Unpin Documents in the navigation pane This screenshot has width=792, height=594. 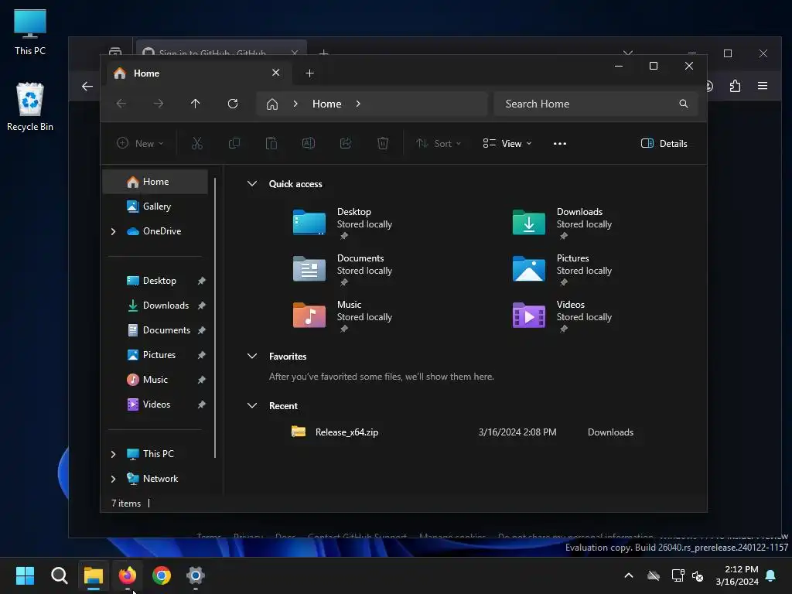(x=202, y=330)
